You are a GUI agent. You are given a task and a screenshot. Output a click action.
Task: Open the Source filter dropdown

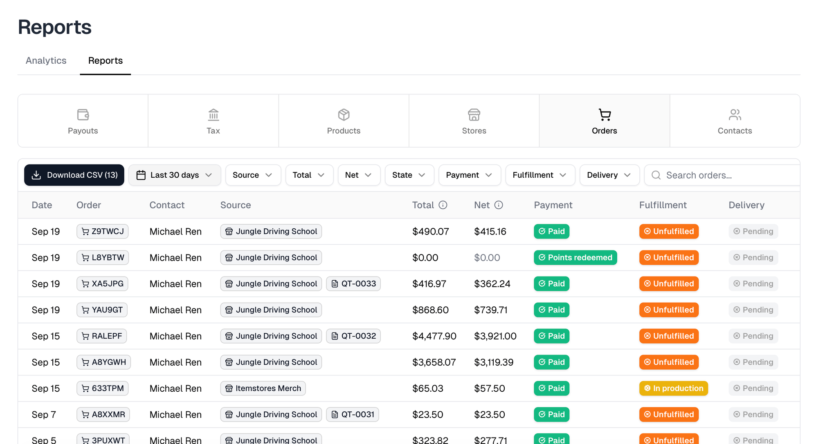click(x=253, y=175)
